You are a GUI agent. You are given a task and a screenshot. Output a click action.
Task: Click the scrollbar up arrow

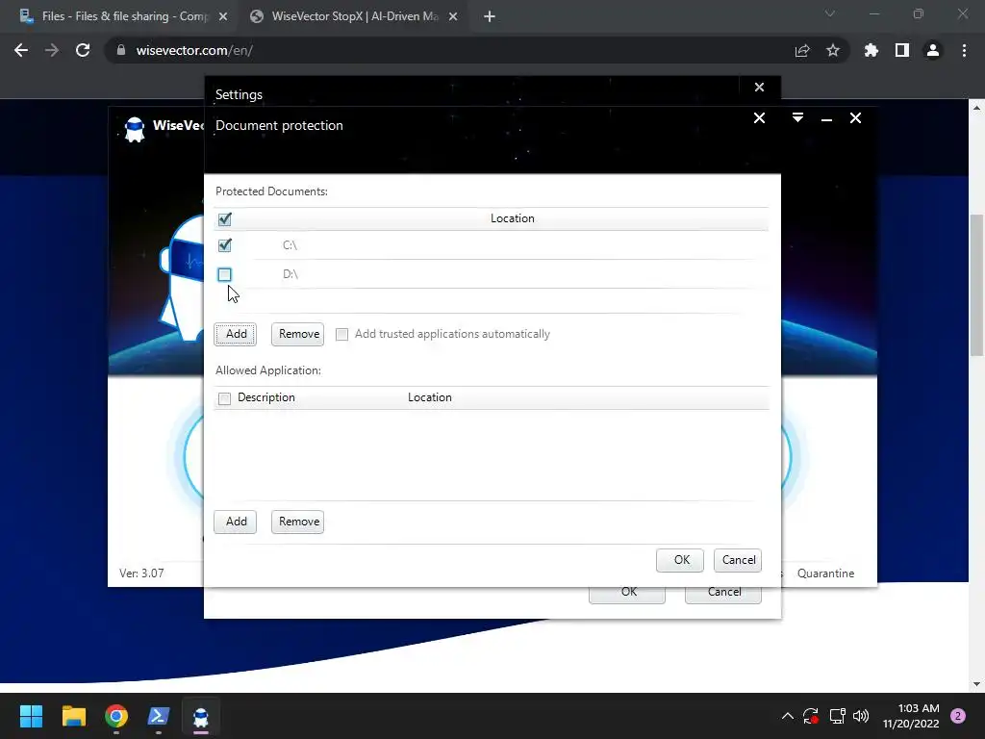pos(976,108)
